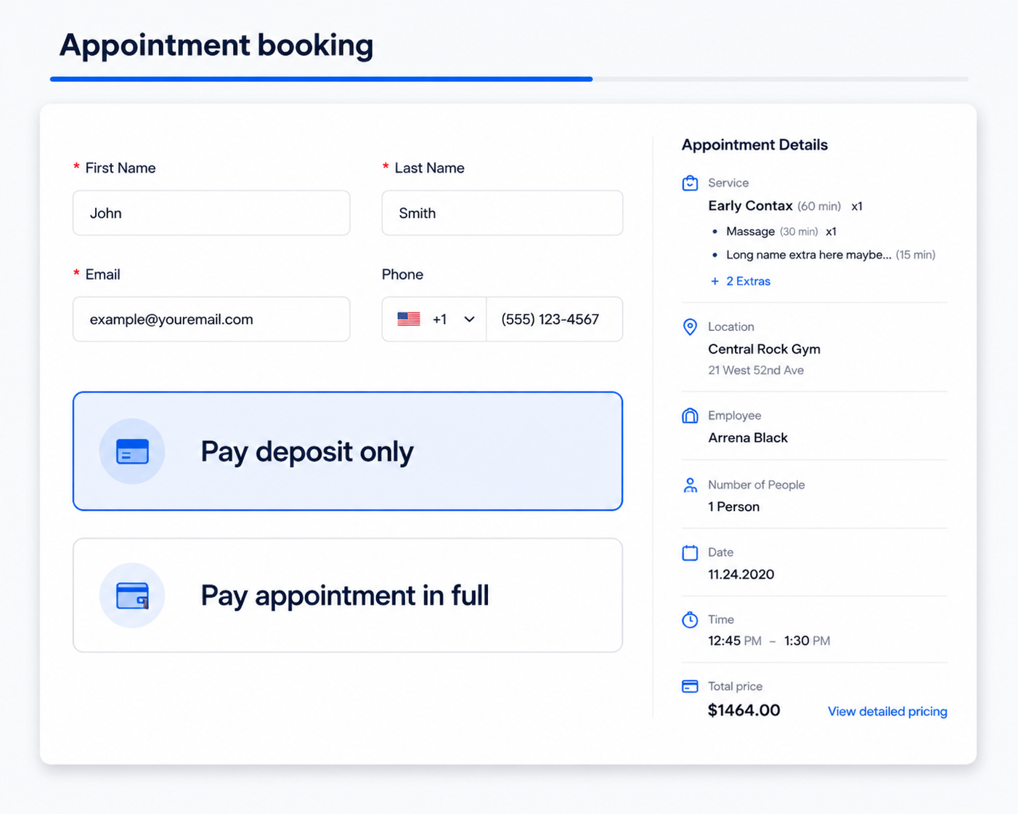Click the 11.24.2020 date value
Viewport: 1018px width, 814px height.
coord(741,575)
